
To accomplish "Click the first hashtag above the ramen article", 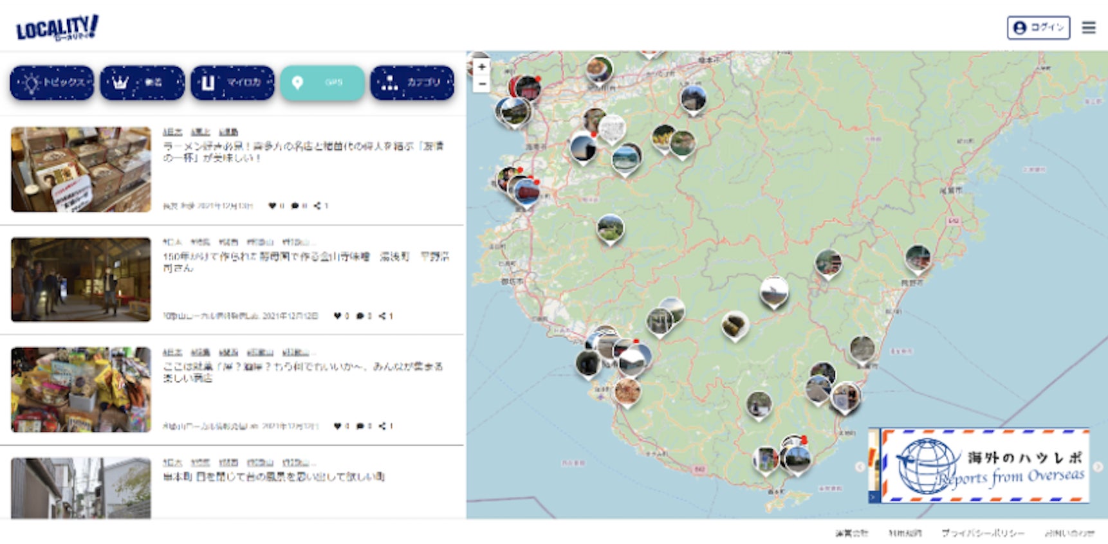I will pos(172,132).
